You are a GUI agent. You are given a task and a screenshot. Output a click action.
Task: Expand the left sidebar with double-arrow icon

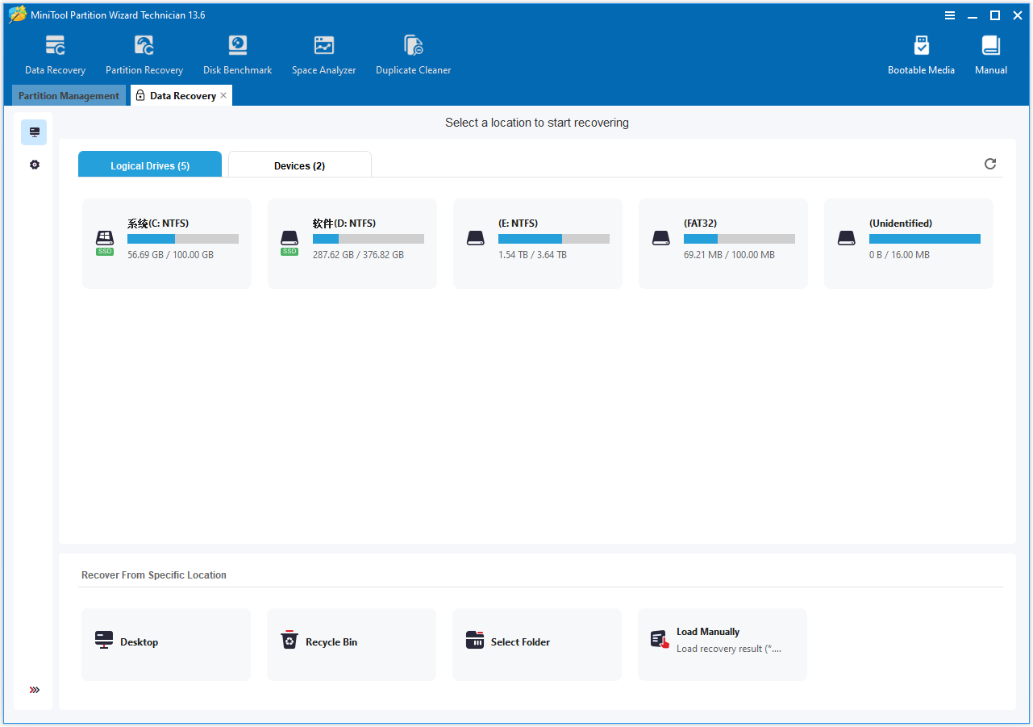point(34,690)
